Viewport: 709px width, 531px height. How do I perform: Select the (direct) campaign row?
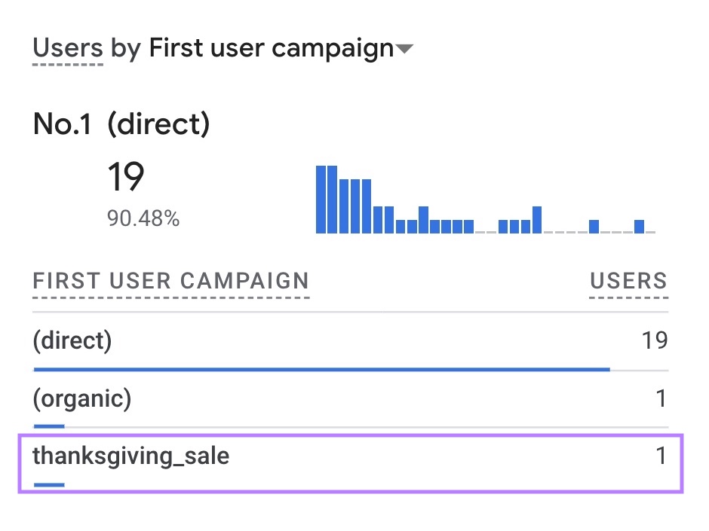(x=72, y=340)
